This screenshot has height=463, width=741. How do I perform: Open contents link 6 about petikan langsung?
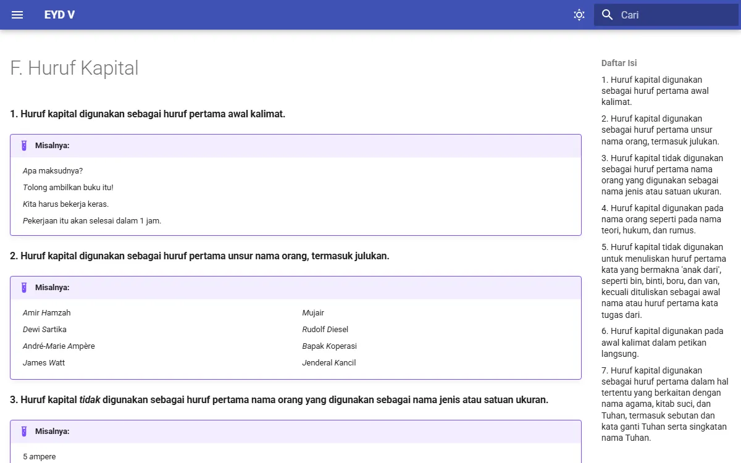coord(662,343)
